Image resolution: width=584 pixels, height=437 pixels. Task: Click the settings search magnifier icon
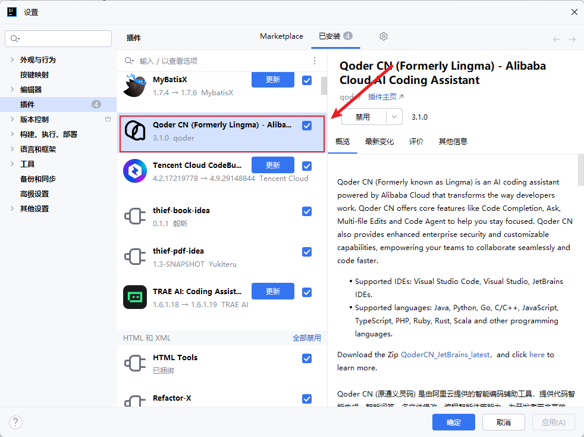coord(15,39)
